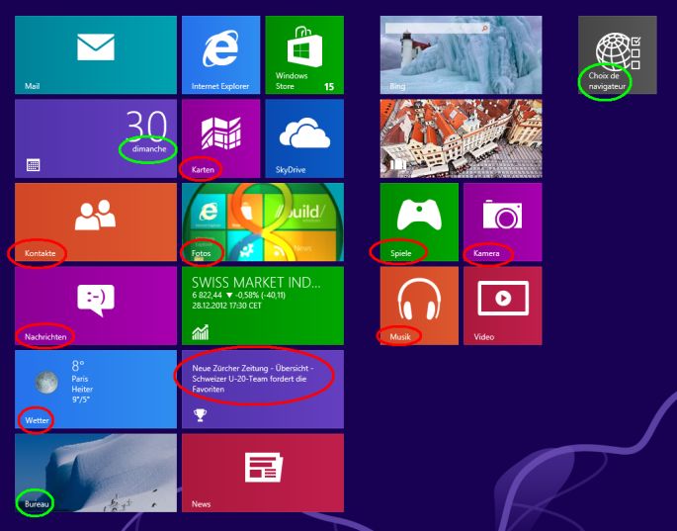Click the moon weather icon
Viewport: 677px width, 531px height.
click(46, 382)
